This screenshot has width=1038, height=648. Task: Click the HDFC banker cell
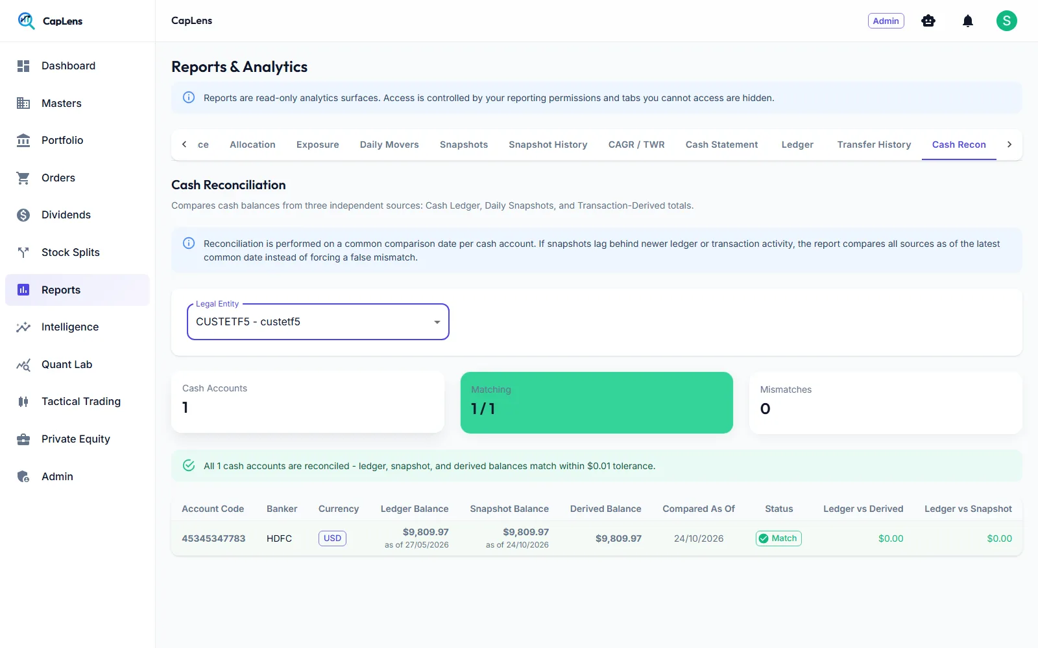(279, 538)
